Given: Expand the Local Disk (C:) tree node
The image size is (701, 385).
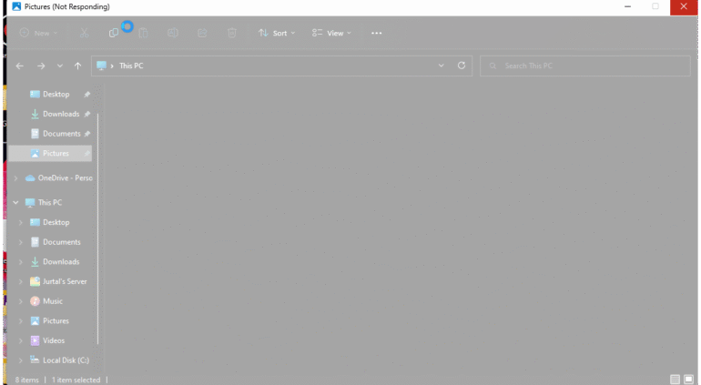Looking at the screenshot, I should pyautogui.click(x=21, y=360).
